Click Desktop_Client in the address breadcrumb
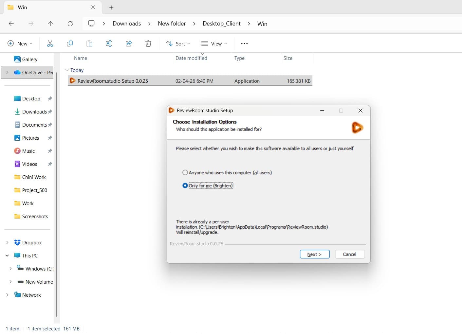The height and width of the screenshot is (334, 462). (x=222, y=24)
